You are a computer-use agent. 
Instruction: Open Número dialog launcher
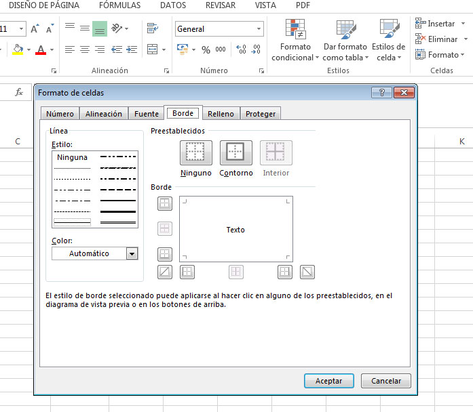click(x=261, y=70)
